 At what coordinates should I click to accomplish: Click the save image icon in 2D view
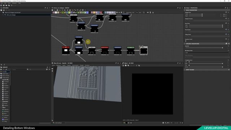pyautogui.click(x=126, y=65)
